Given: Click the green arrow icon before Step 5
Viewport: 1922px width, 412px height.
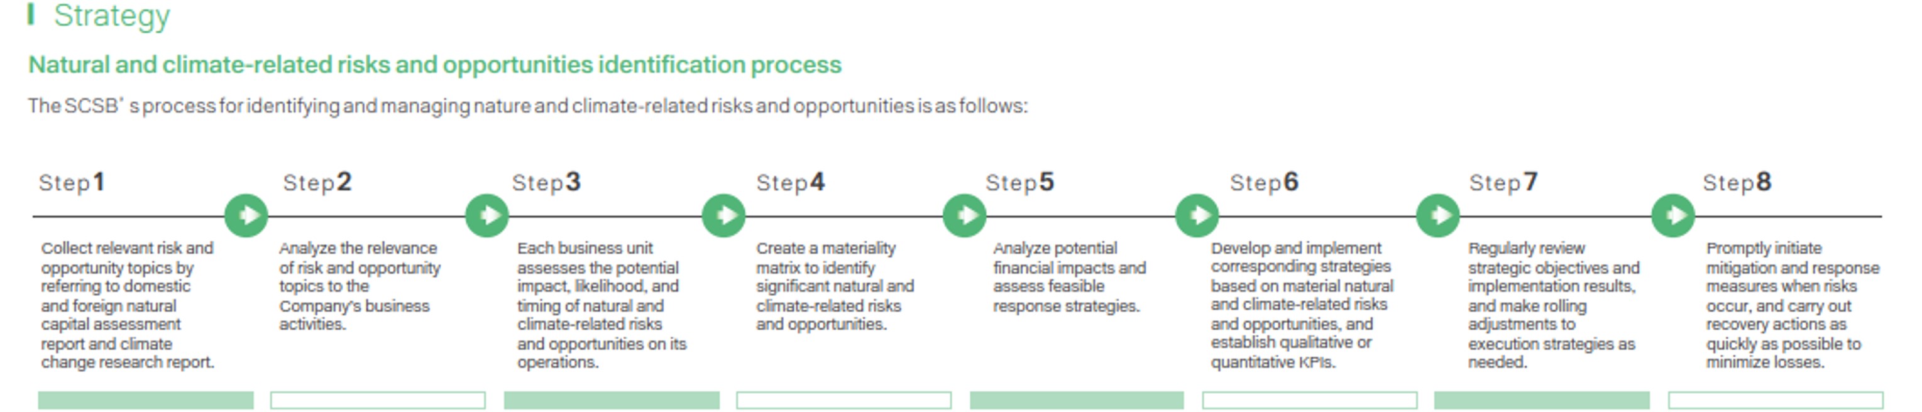Looking at the screenshot, I should point(965,216).
